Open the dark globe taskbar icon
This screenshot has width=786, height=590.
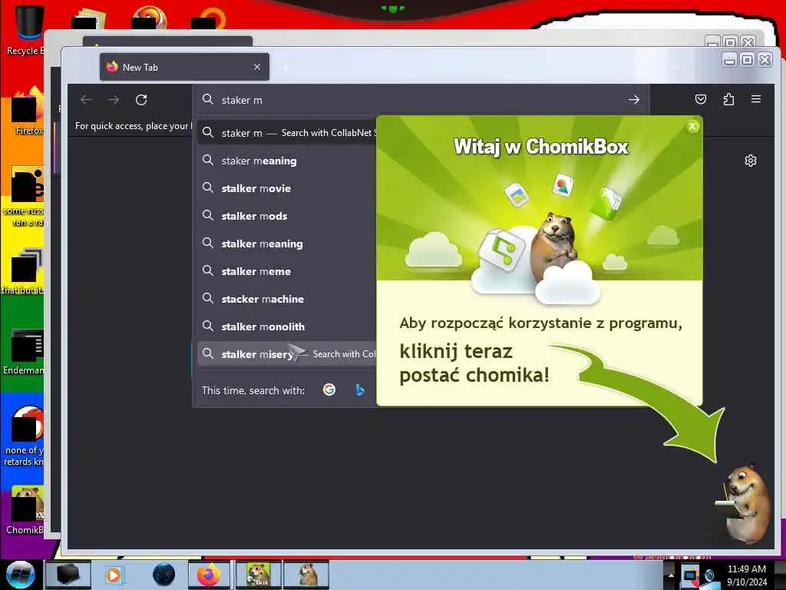(x=164, y=575)
